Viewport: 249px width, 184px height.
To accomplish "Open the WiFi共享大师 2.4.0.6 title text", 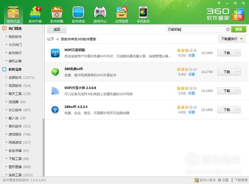I will pos(80,88).
